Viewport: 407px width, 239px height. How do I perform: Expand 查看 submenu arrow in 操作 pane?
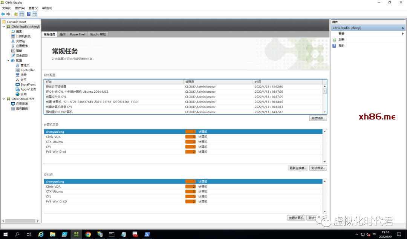tap(403, 34)
